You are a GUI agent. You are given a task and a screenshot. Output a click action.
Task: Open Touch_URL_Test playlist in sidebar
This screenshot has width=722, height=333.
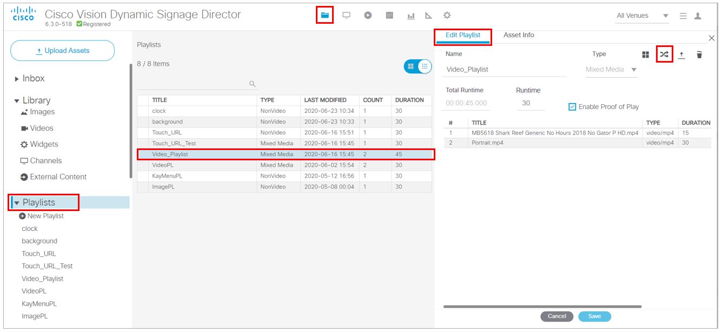(x=47, y=266)
